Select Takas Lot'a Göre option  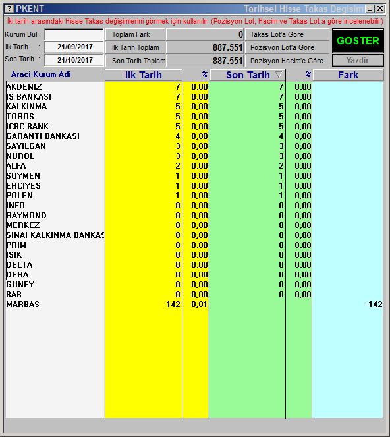coord(287,34)
